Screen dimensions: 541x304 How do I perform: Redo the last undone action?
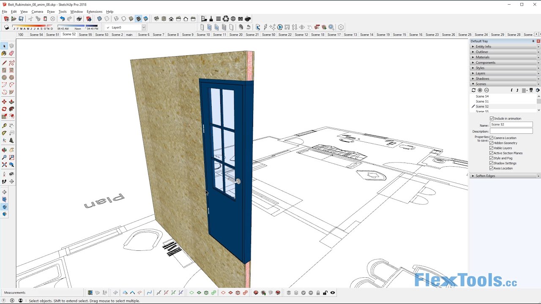point(69,19)
